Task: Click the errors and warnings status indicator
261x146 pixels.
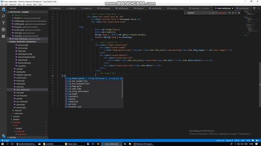Action: [x=5, y=141]
